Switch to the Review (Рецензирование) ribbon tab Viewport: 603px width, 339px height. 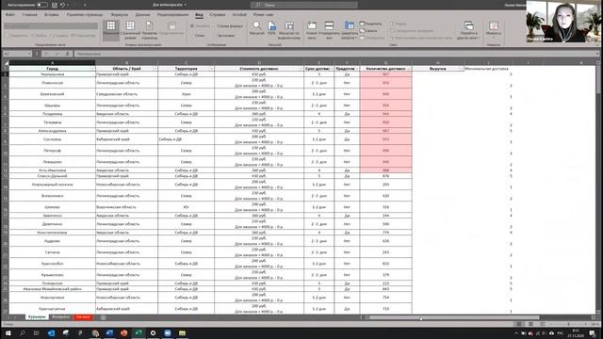(172, 15)
